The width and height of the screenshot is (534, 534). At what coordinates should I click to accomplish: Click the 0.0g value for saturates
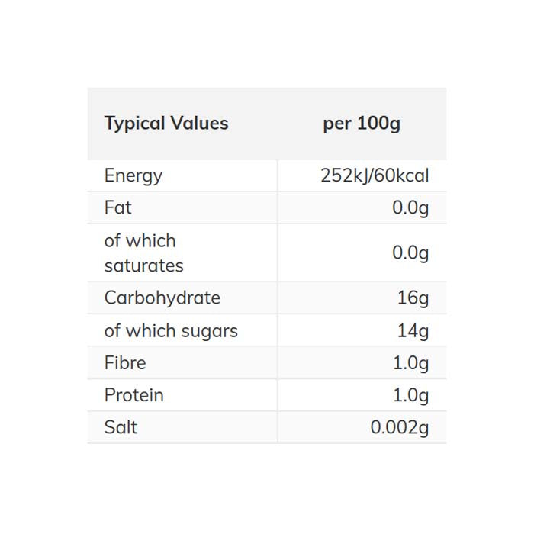pyautogui.click(x=410, y=253)
